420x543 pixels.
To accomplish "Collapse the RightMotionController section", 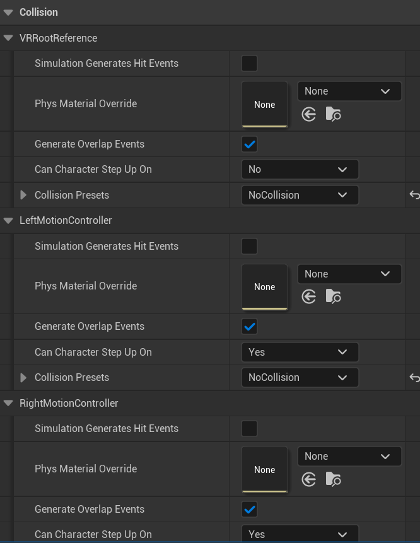I will pos(8,403).
